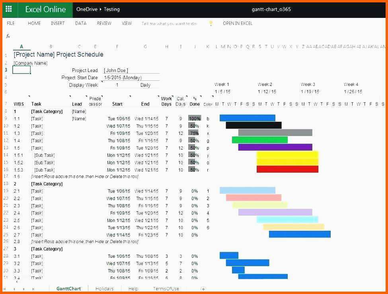Screen dimensions: 388x294
Task: Go to first sheet navigation arrow
Action: tap(4, 289)
